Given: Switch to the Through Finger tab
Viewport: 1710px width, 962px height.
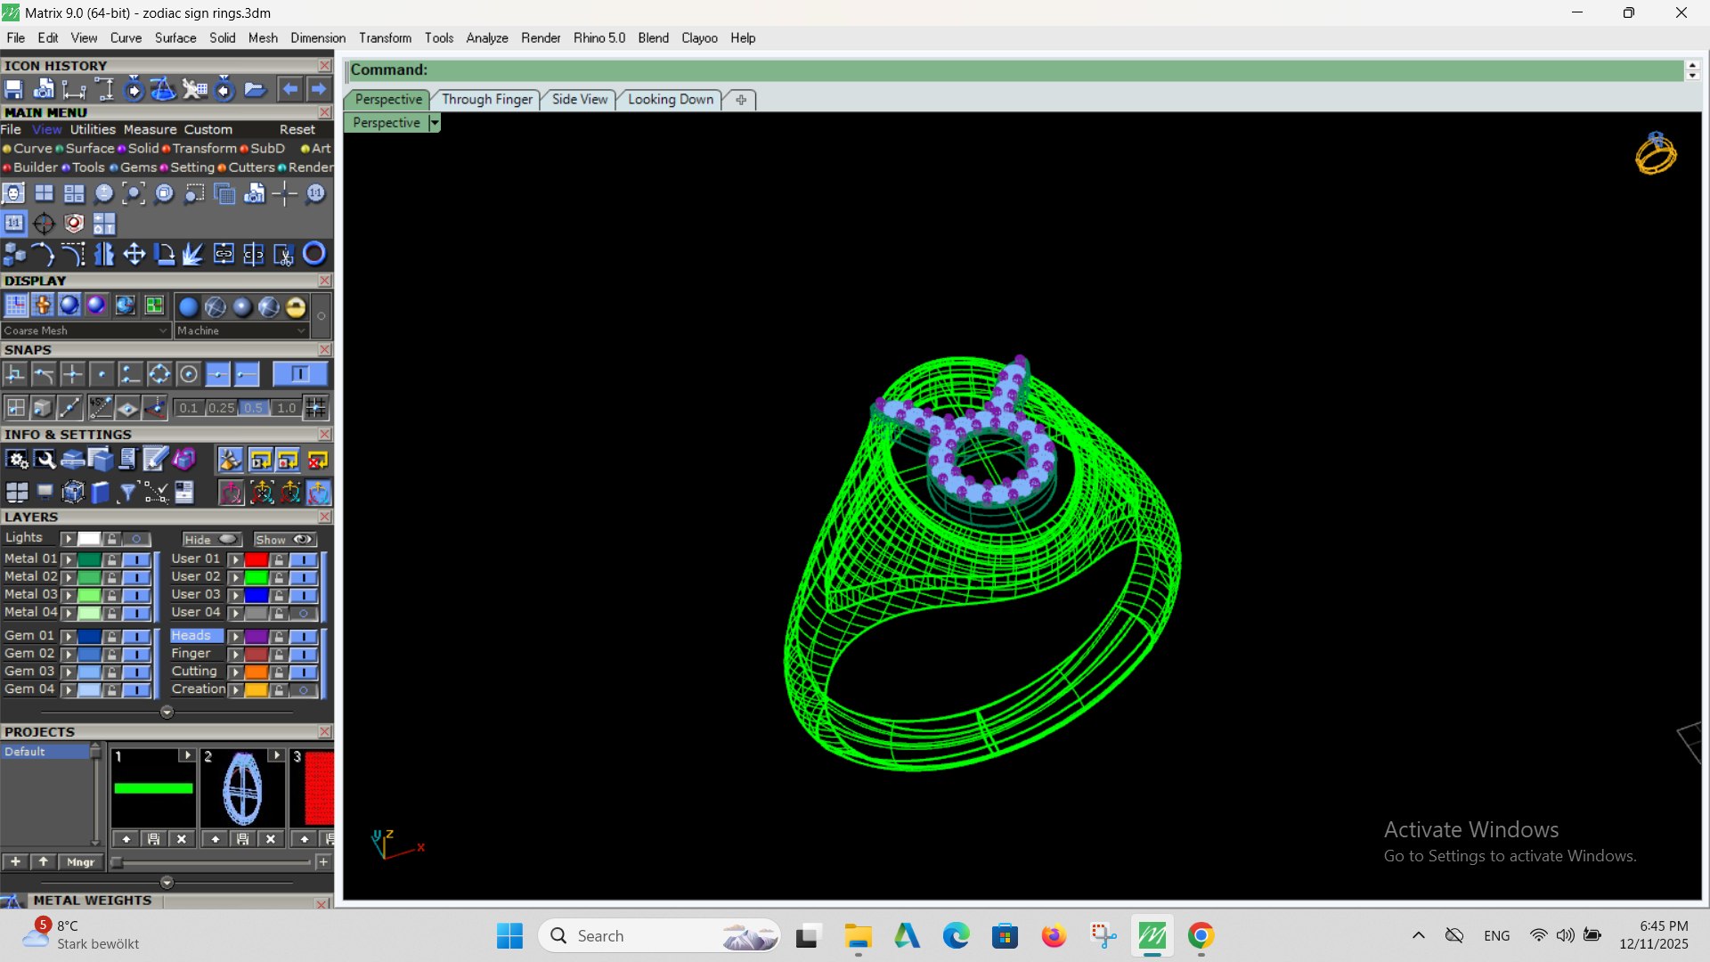Looking at the screenshot, I should point(487,100).
